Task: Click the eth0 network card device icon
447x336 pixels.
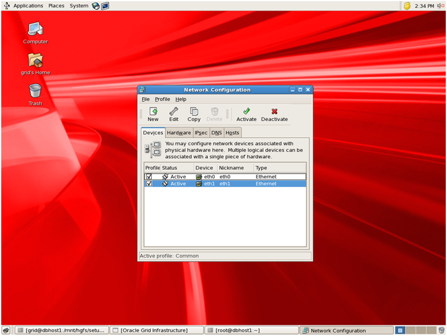Action: [199, 177]
